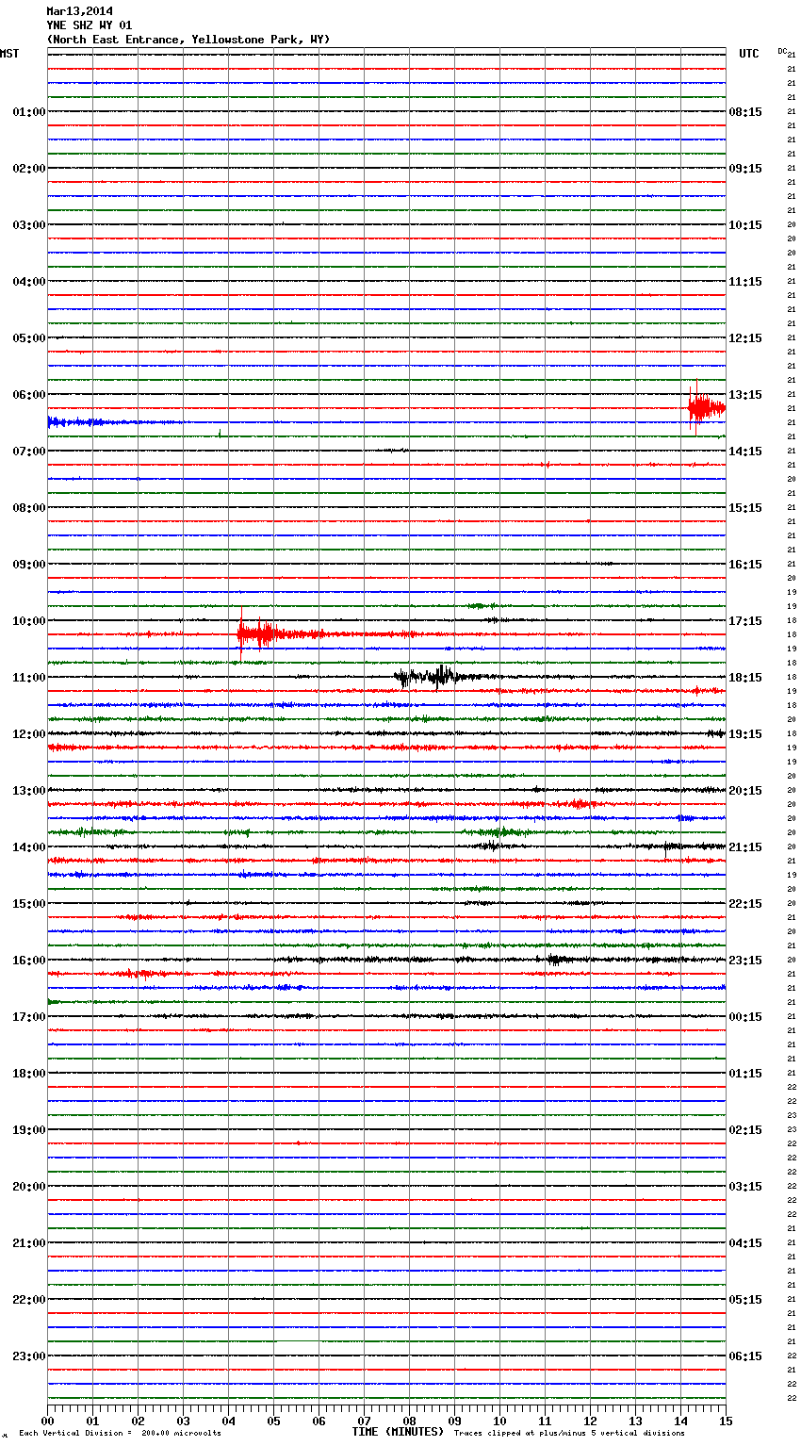Click the 00:15 UTC time label

click(745, 1017)
